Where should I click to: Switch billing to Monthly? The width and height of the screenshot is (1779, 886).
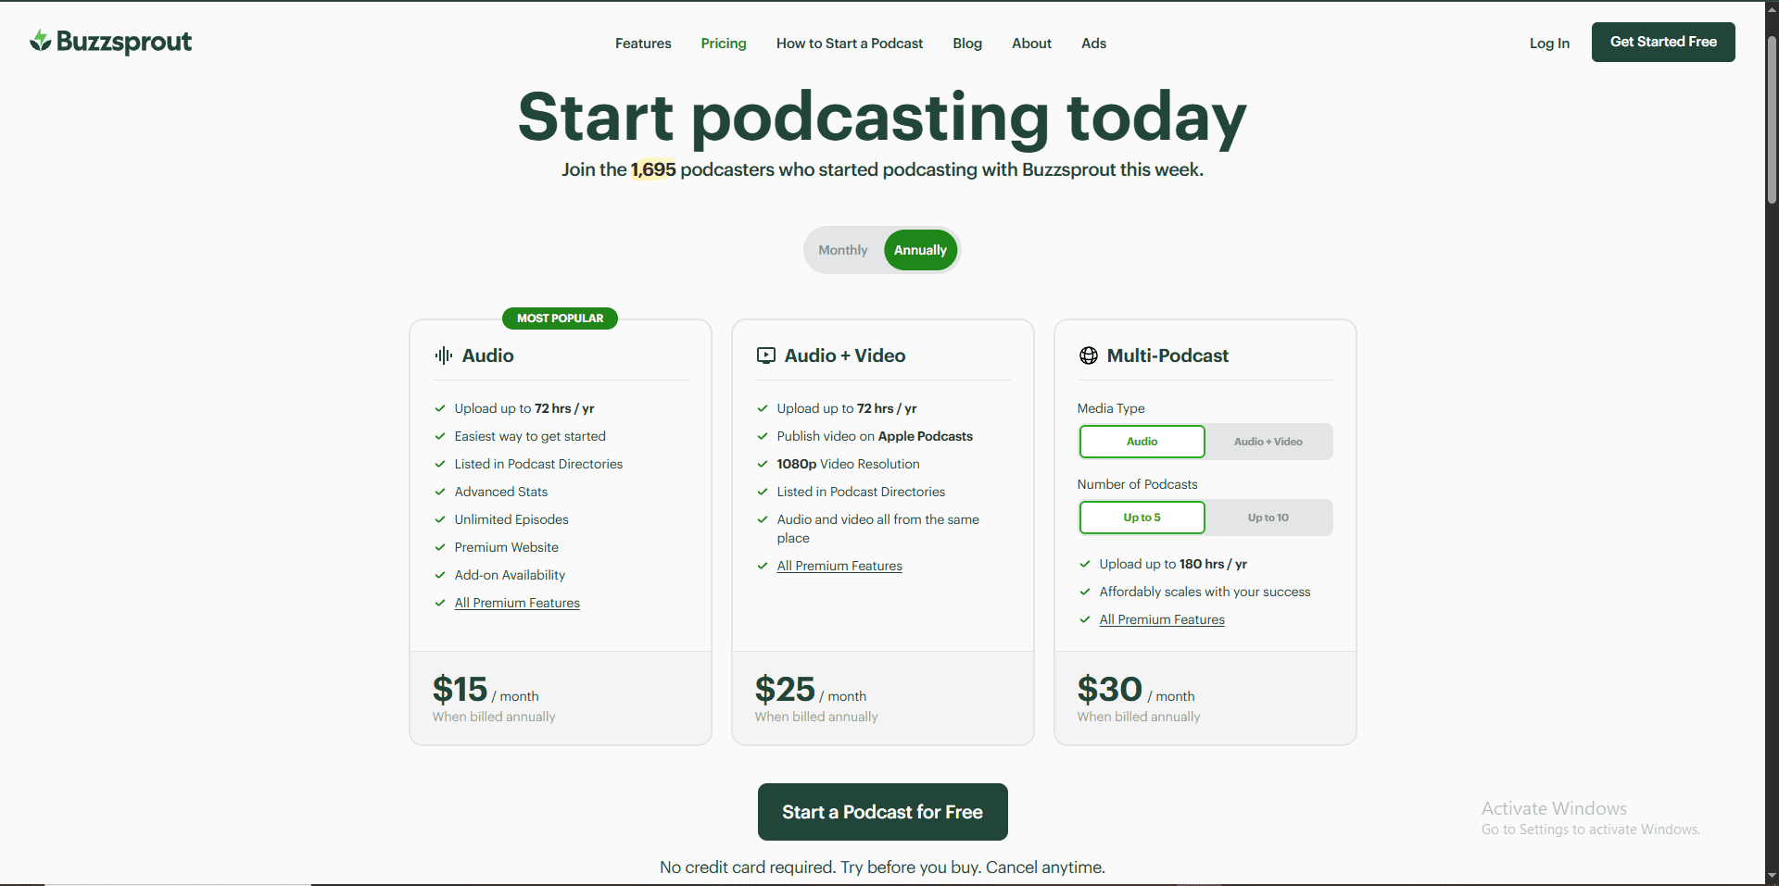click(843, 250)
